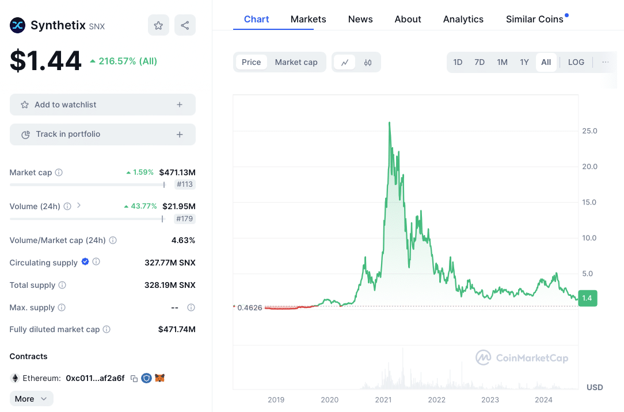Toggle LOG scale on the chart
The image size is (624, 412).
pos(576,63)
